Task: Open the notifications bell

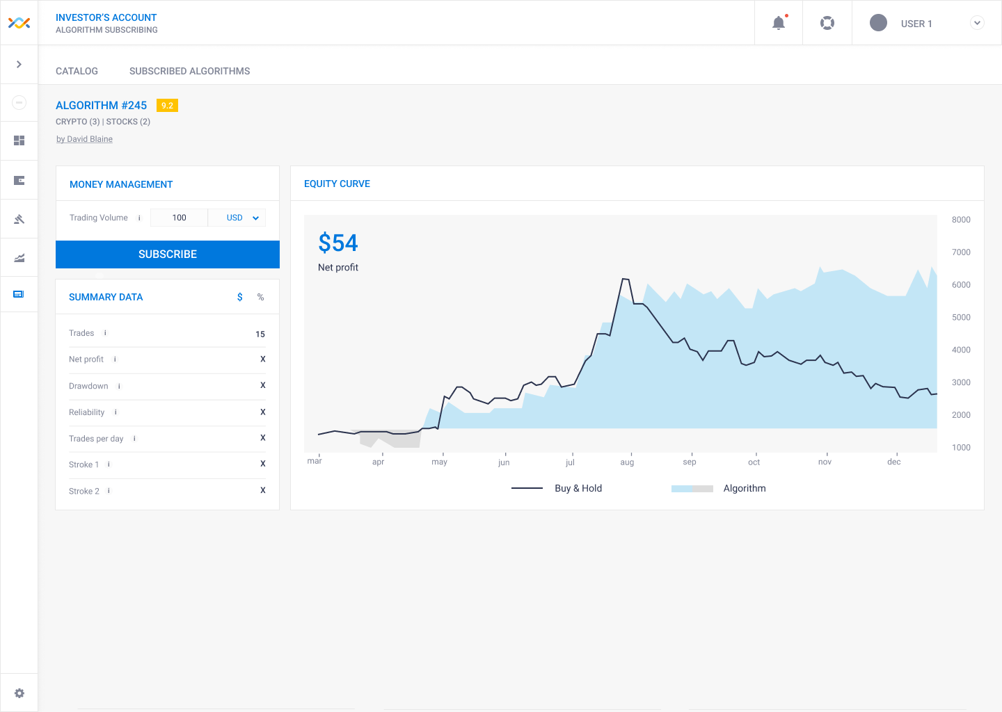Action: [x=779, y=23]
